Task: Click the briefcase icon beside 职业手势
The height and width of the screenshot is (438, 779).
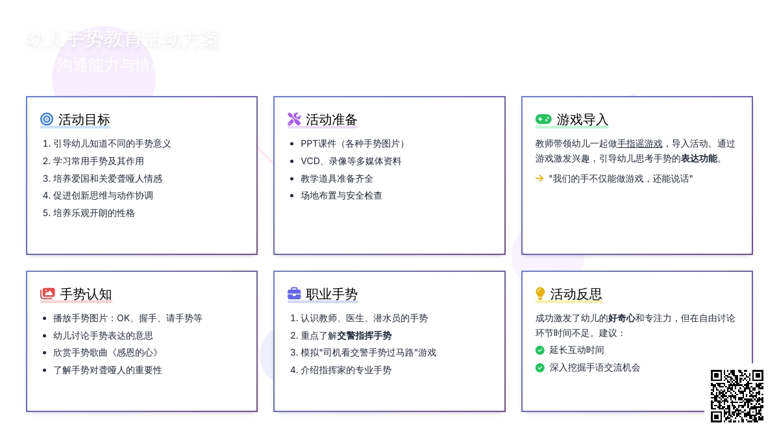Action: pos(294,294)
